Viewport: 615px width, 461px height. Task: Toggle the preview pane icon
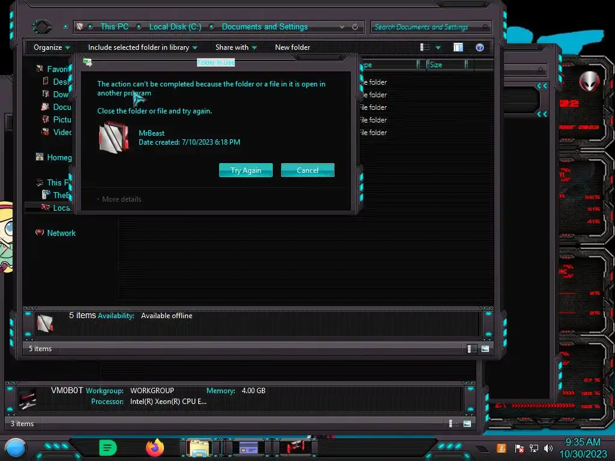458,47
